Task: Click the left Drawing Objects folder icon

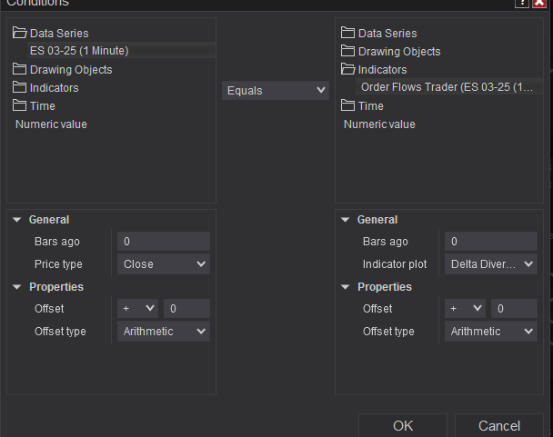Action: point(20,70)
